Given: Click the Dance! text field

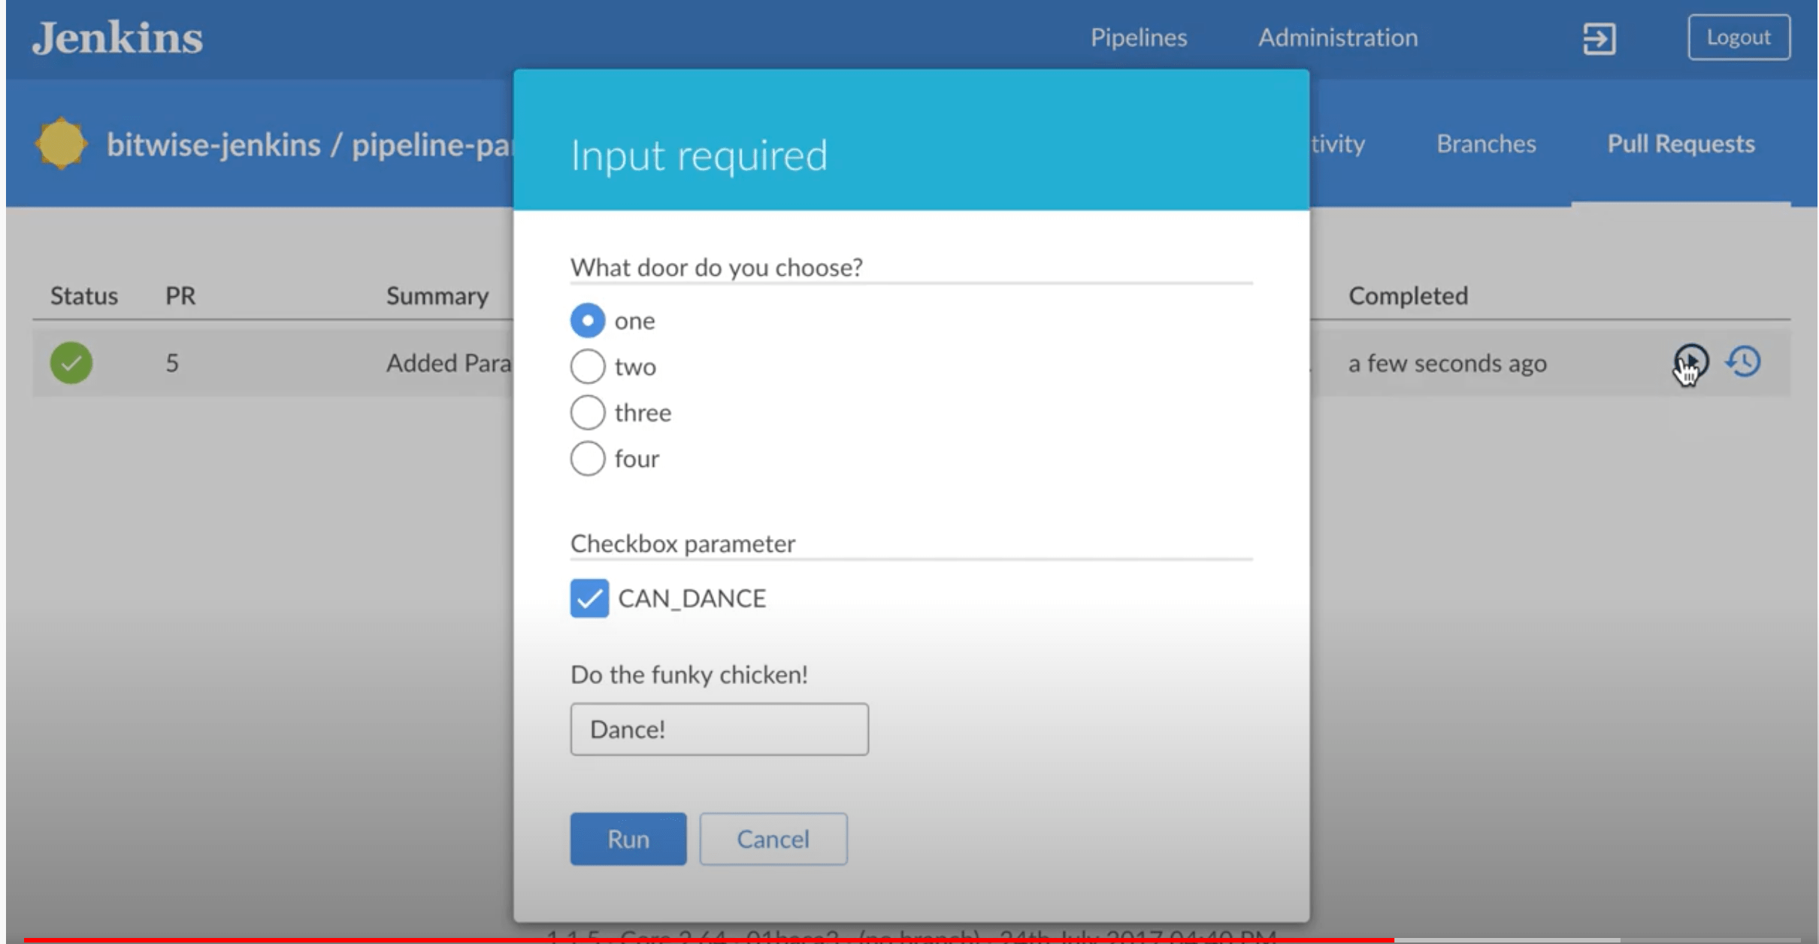Looking at the screenshot, I should (719, 729).
